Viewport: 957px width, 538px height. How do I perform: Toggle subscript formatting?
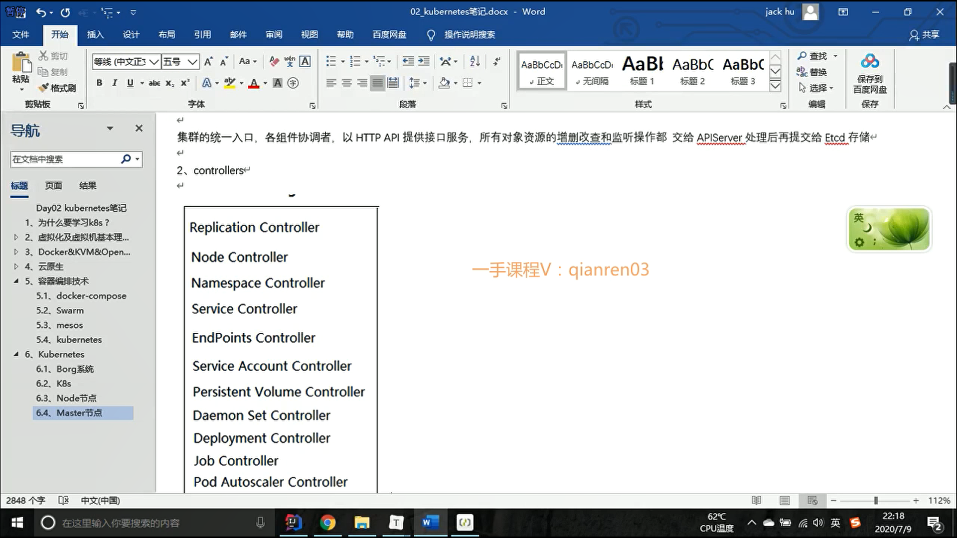click(170, 83)
